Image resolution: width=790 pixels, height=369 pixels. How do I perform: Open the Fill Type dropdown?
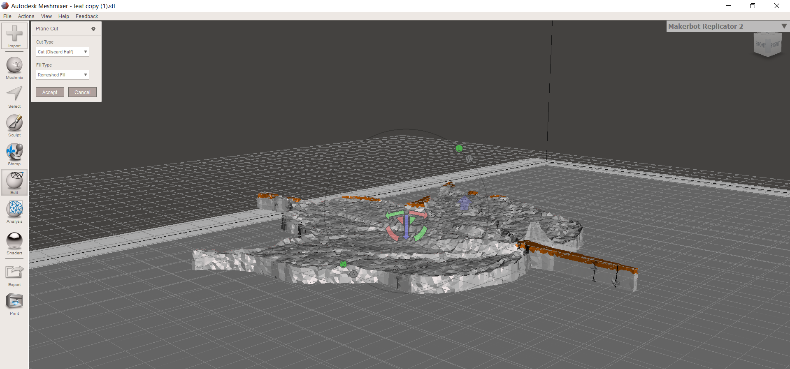63,75
